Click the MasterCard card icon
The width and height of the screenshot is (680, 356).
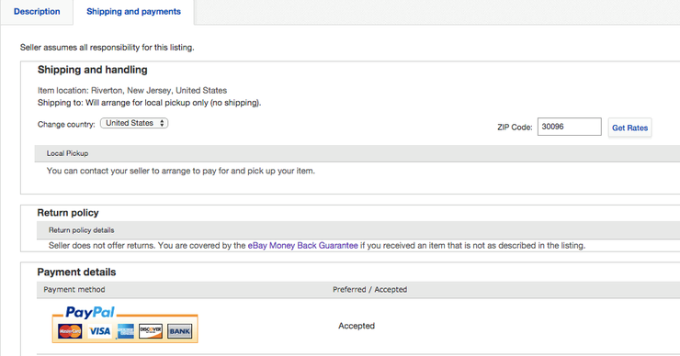[x=70, y=331]
